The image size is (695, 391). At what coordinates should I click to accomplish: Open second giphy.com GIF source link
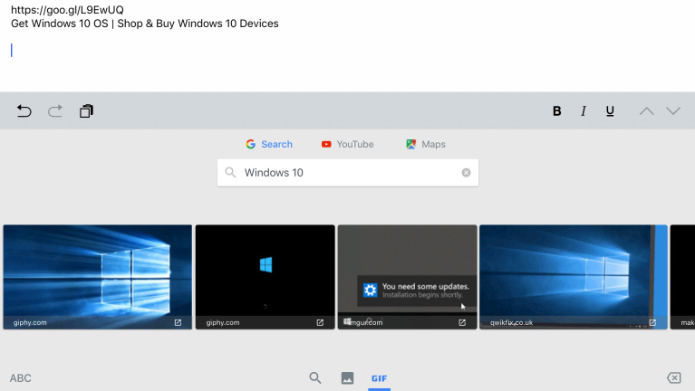tap(320, 322)
